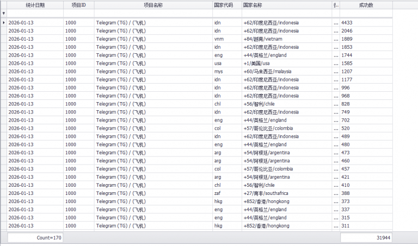Image resolution: width=418 pixels, height=246 pixels.
Task: Select country code eng in the 315 row
Action: coord(227,218)
